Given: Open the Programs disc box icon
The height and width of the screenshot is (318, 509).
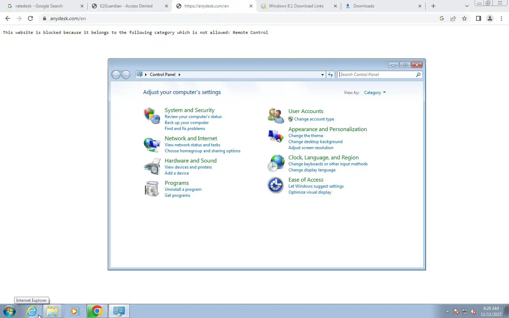Looking at the screenshot, I should click(x=152, y=189).
